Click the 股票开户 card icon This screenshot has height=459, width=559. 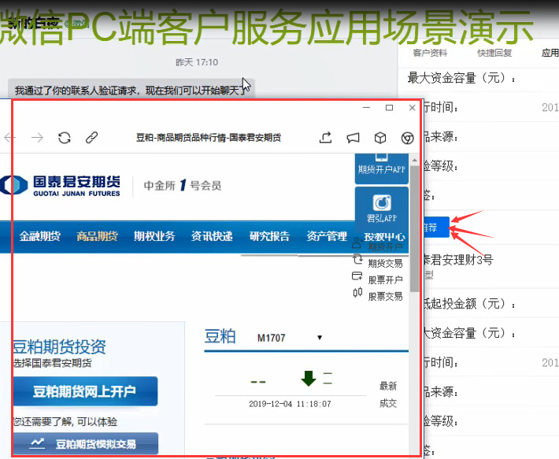(357, 276)
